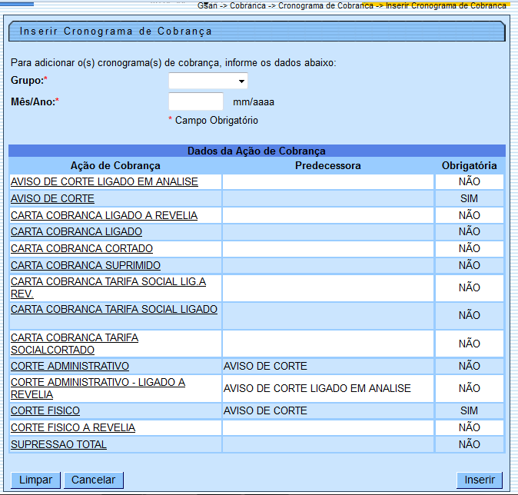The image size is (518, 495).
Task: Click the Mês/Ano input field
Action: [195, 101]
